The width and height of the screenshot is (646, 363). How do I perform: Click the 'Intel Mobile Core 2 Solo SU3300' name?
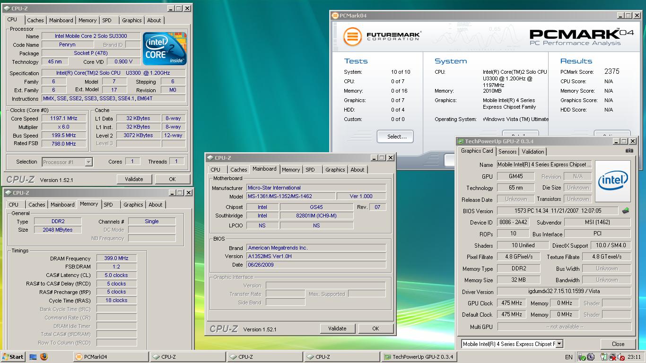pyautogui.click(x=91, y=36)
